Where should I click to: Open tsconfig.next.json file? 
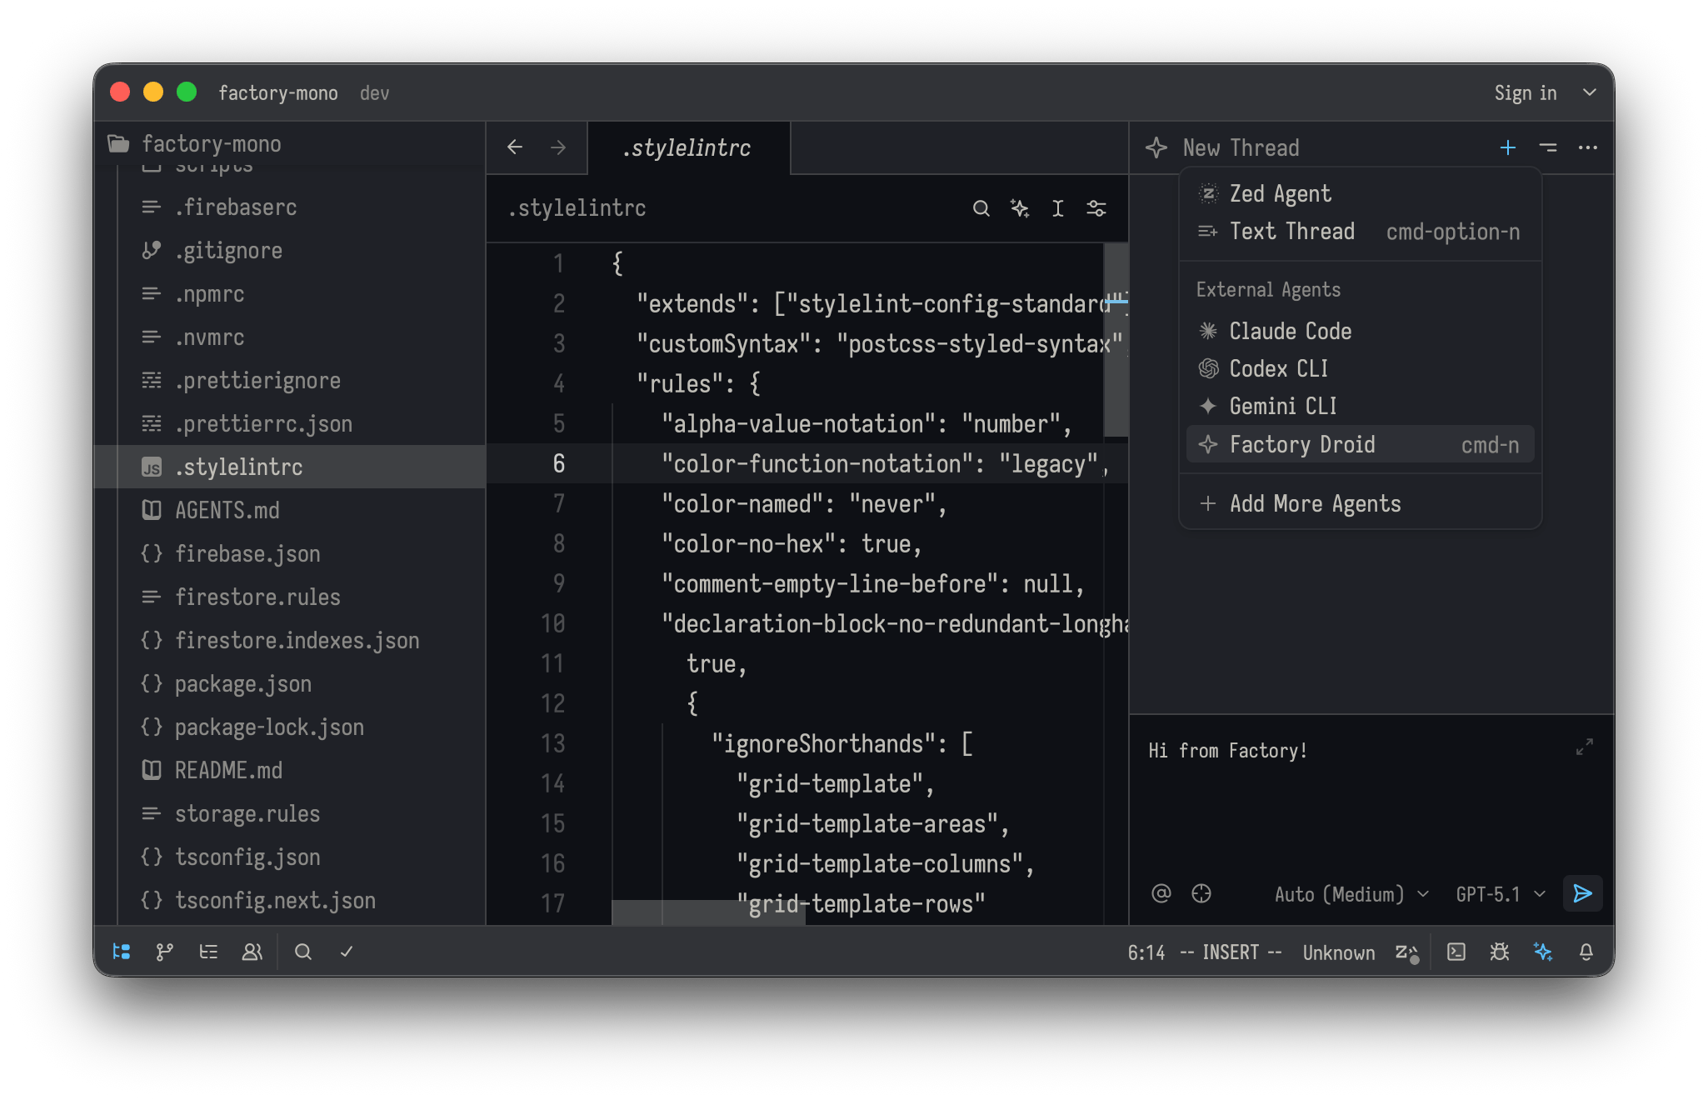point(290,900)
